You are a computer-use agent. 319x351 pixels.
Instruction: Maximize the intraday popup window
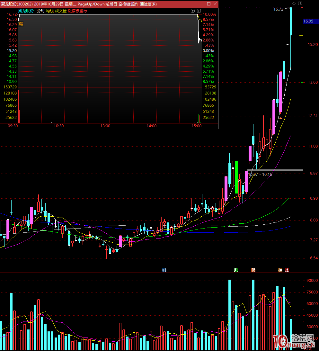tap(209, 4)
